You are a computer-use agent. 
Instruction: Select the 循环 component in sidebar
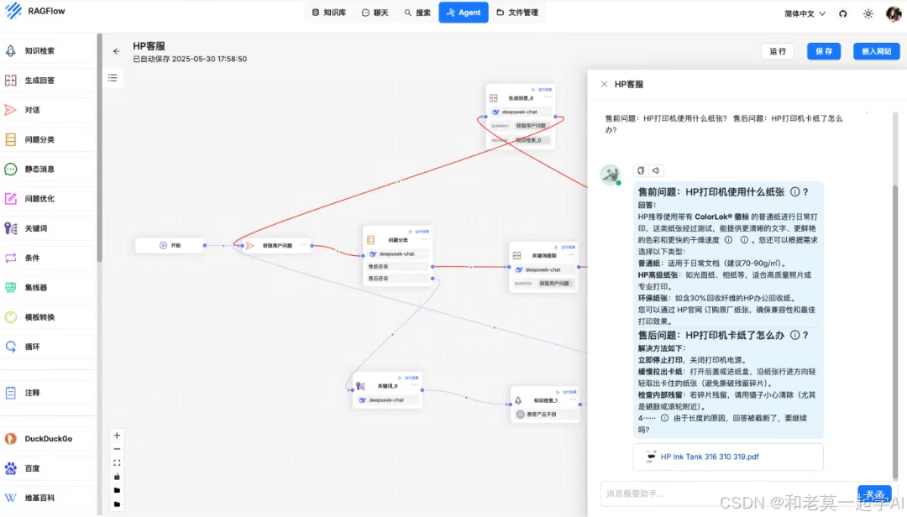tap(47, 347)
